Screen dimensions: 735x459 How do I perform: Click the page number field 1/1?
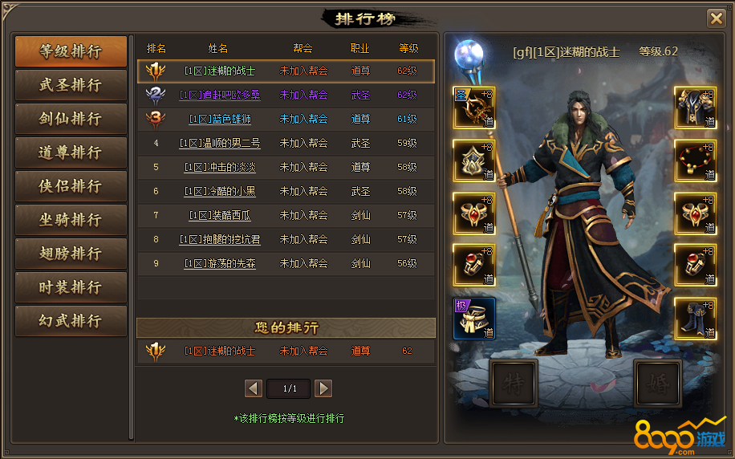pyautogui.click(x=289, y=388)
